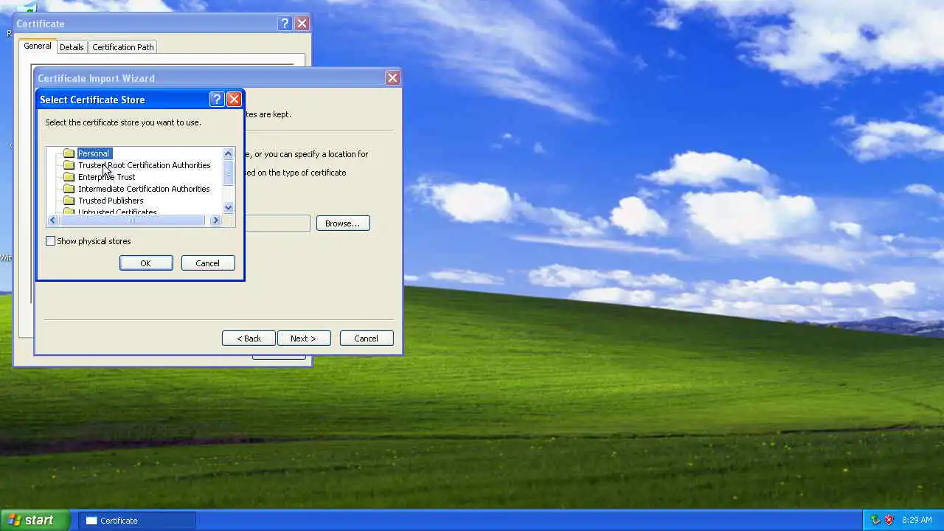944x531 pixels.
Task: Confirm store selection with OK
Action: [x=146, y=263]
